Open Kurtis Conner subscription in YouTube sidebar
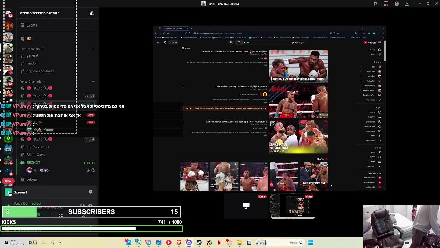 pyautogui.click(x=373, y=85)
